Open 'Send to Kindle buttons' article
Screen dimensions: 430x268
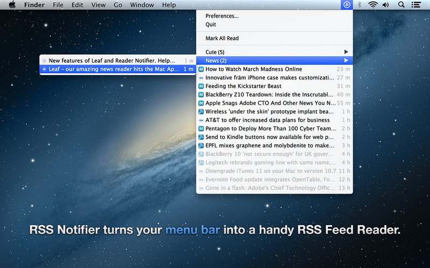275,137
